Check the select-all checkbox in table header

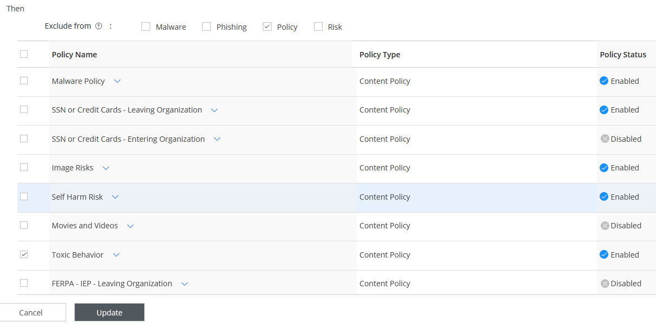tap(24, 54)
